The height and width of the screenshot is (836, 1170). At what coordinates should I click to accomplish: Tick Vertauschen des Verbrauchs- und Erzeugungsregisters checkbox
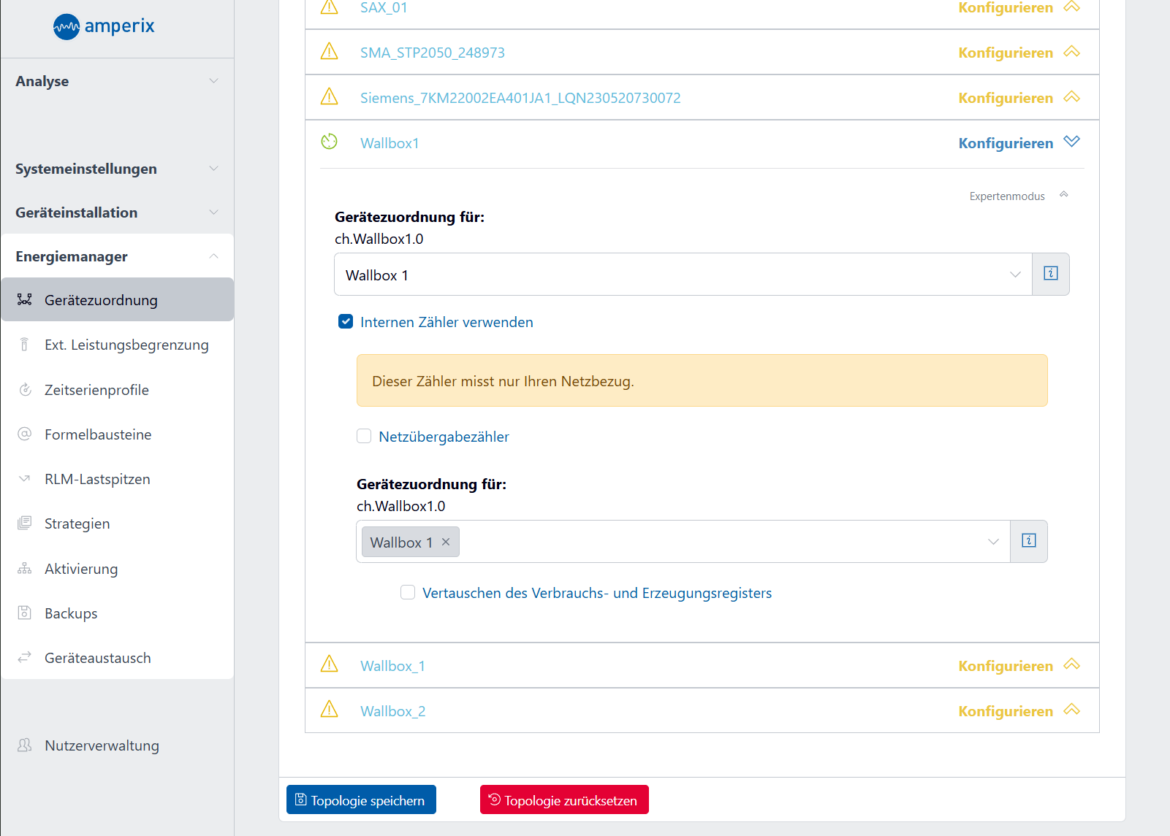point(408,592)
